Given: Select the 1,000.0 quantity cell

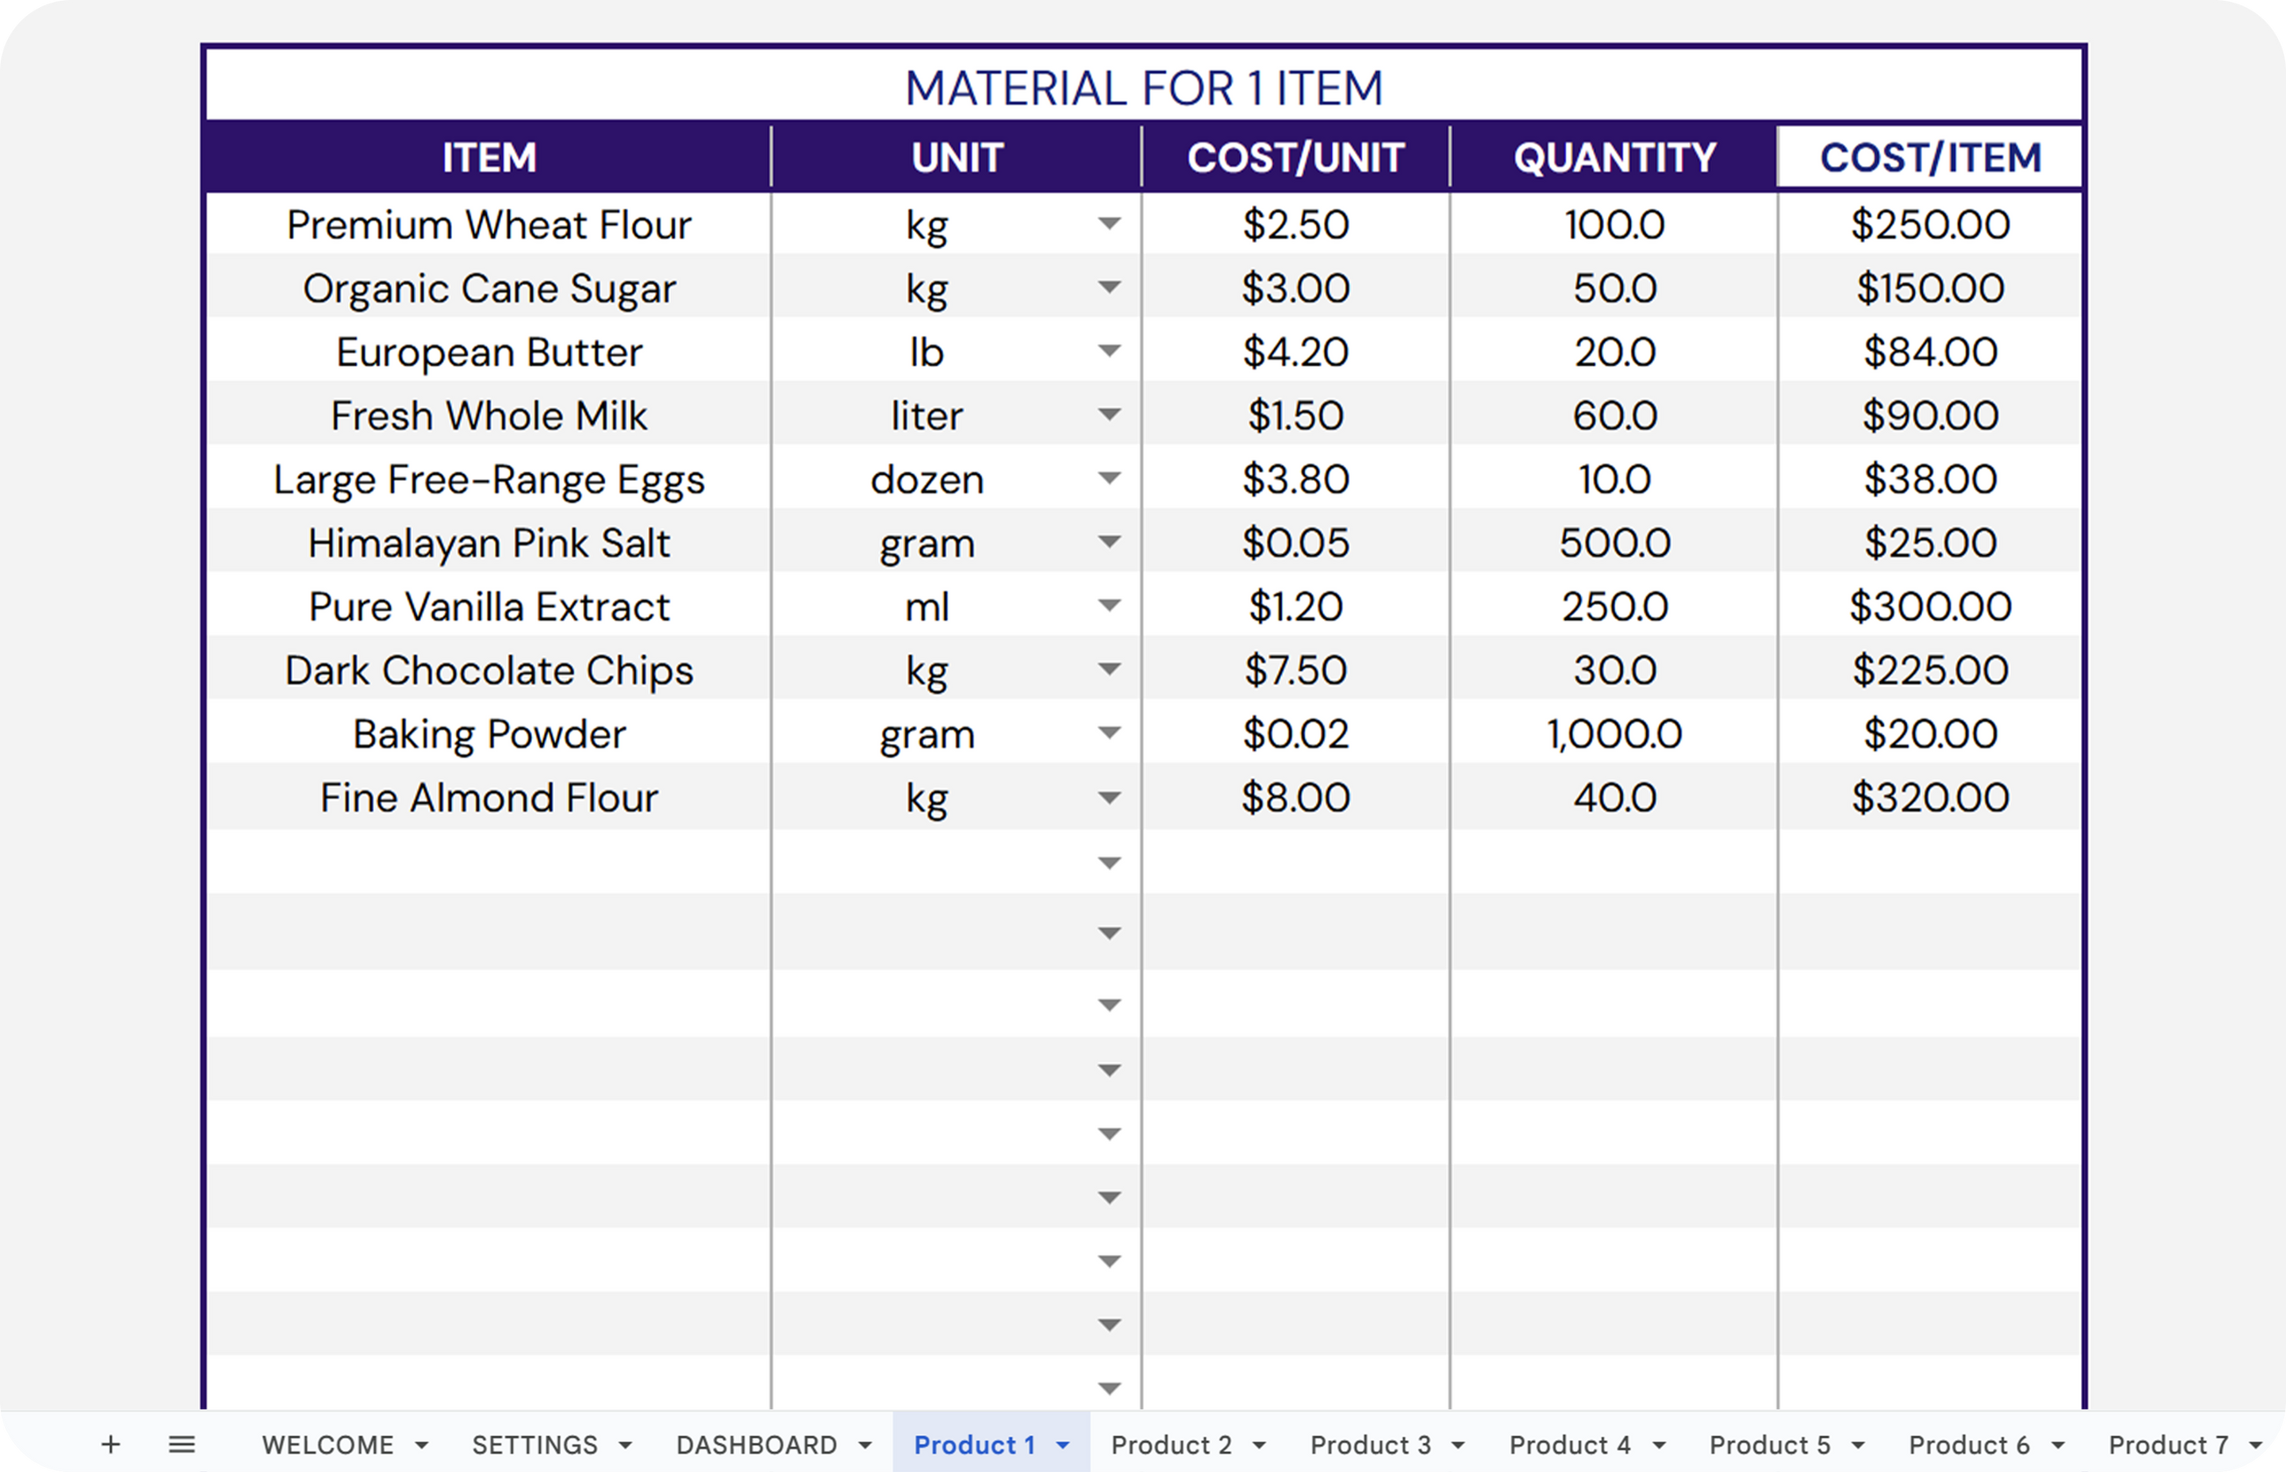Looking at the screenshot, I should pos(1614,734).
